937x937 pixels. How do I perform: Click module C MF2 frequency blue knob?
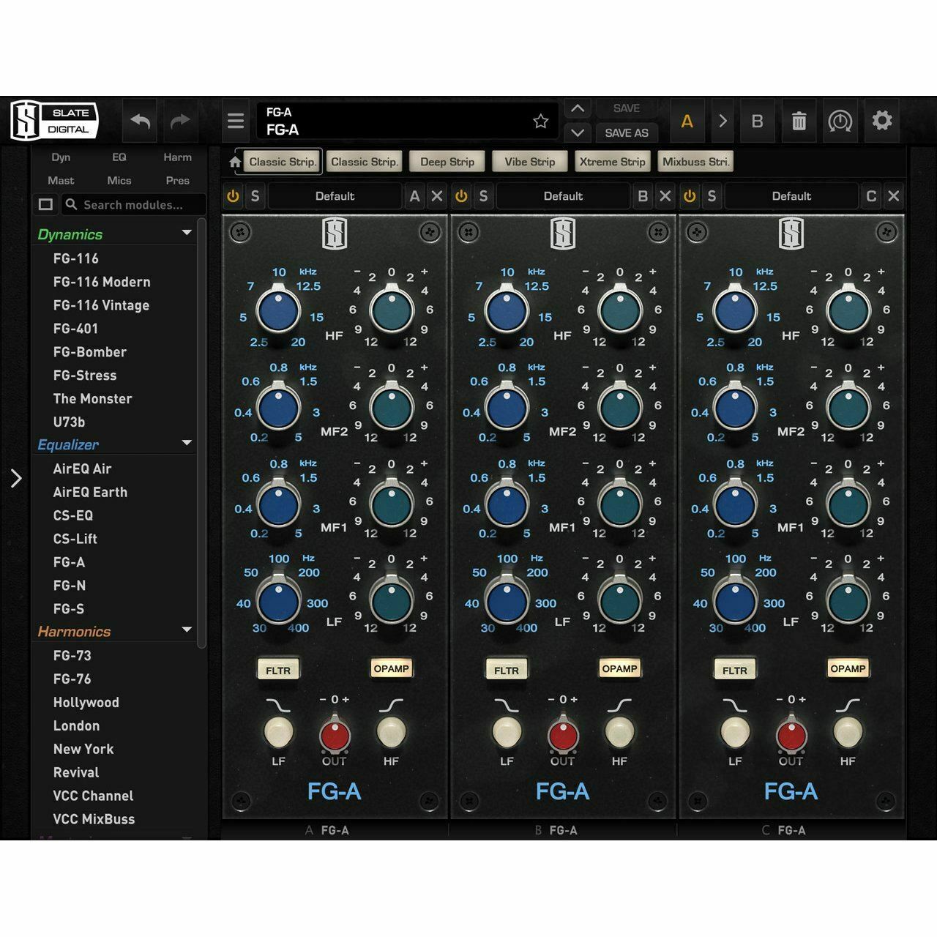736,407
